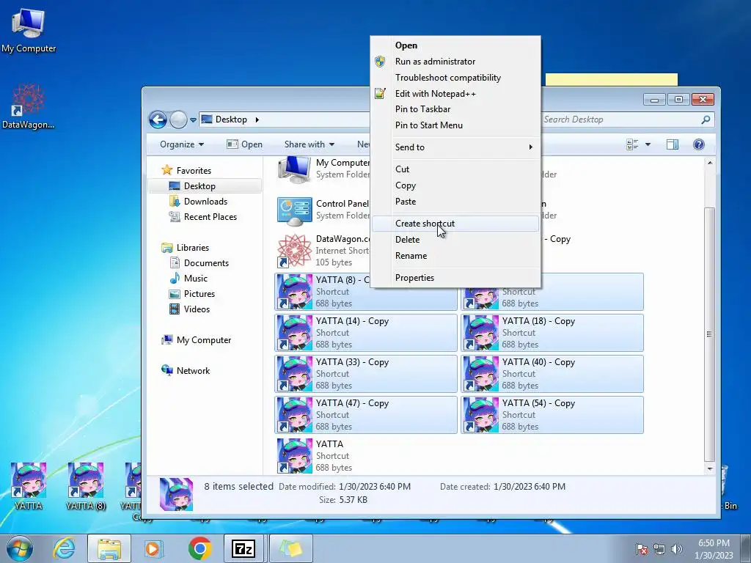751x563 pixels.
Task: Click Open button in Explorer toolbar
Action: (x=244, y=144)
